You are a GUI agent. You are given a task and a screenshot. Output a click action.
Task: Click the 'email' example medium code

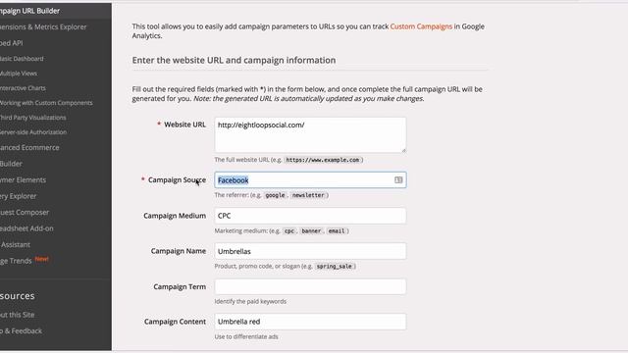[x=337, y=231]
